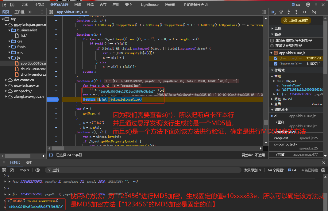Step out of current function

(296, 12)
